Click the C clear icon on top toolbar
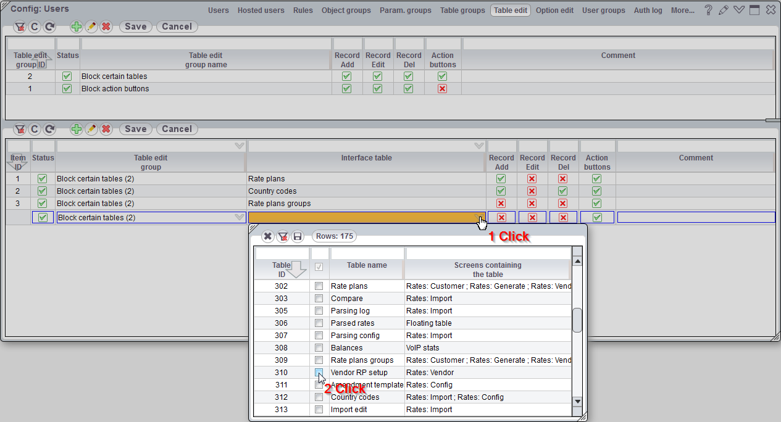The image size is (781, 422). [33, 27]
